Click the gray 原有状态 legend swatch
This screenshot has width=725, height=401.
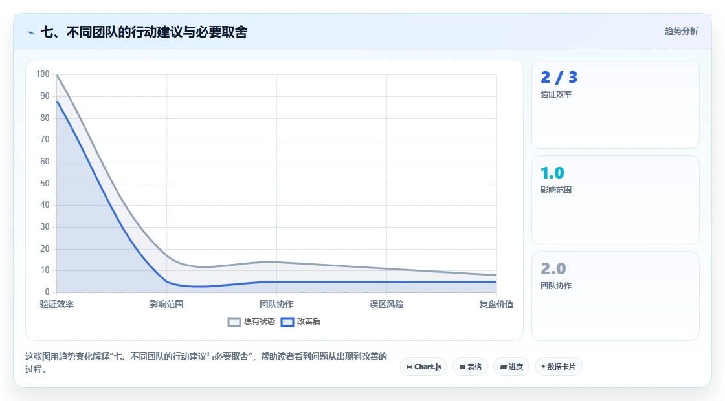tap(234, 322)
